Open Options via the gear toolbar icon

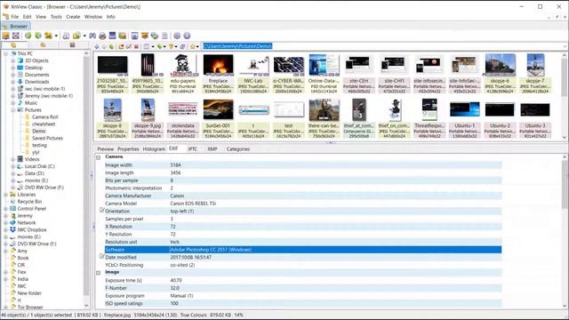point(177,36)
